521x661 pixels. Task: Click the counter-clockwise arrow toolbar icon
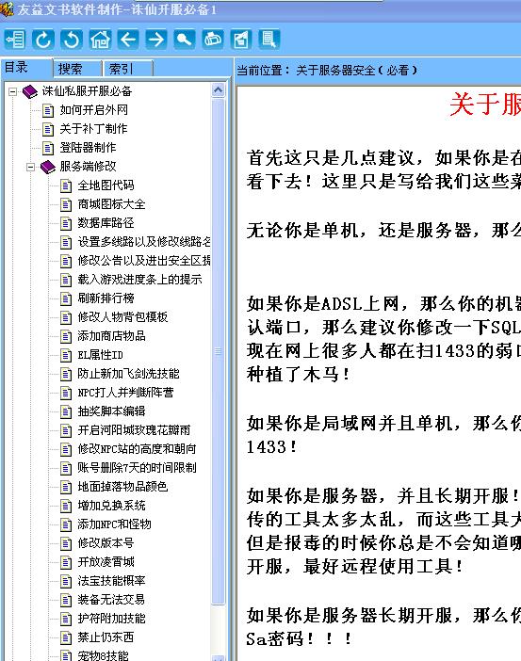[x=72, y=40]
